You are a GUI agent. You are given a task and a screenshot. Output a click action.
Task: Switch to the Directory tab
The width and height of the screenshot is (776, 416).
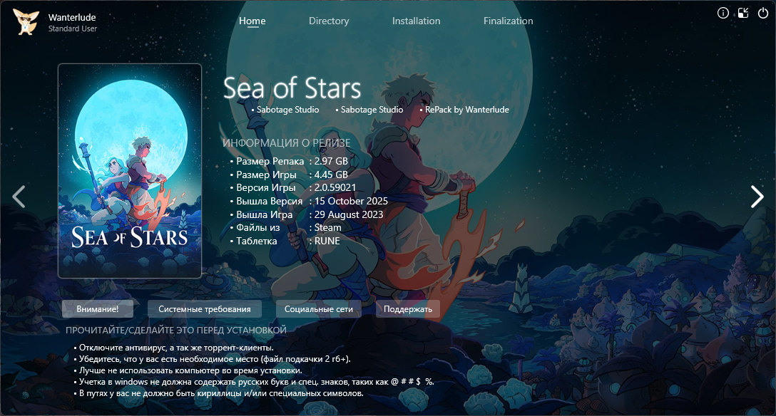[329, 21]
